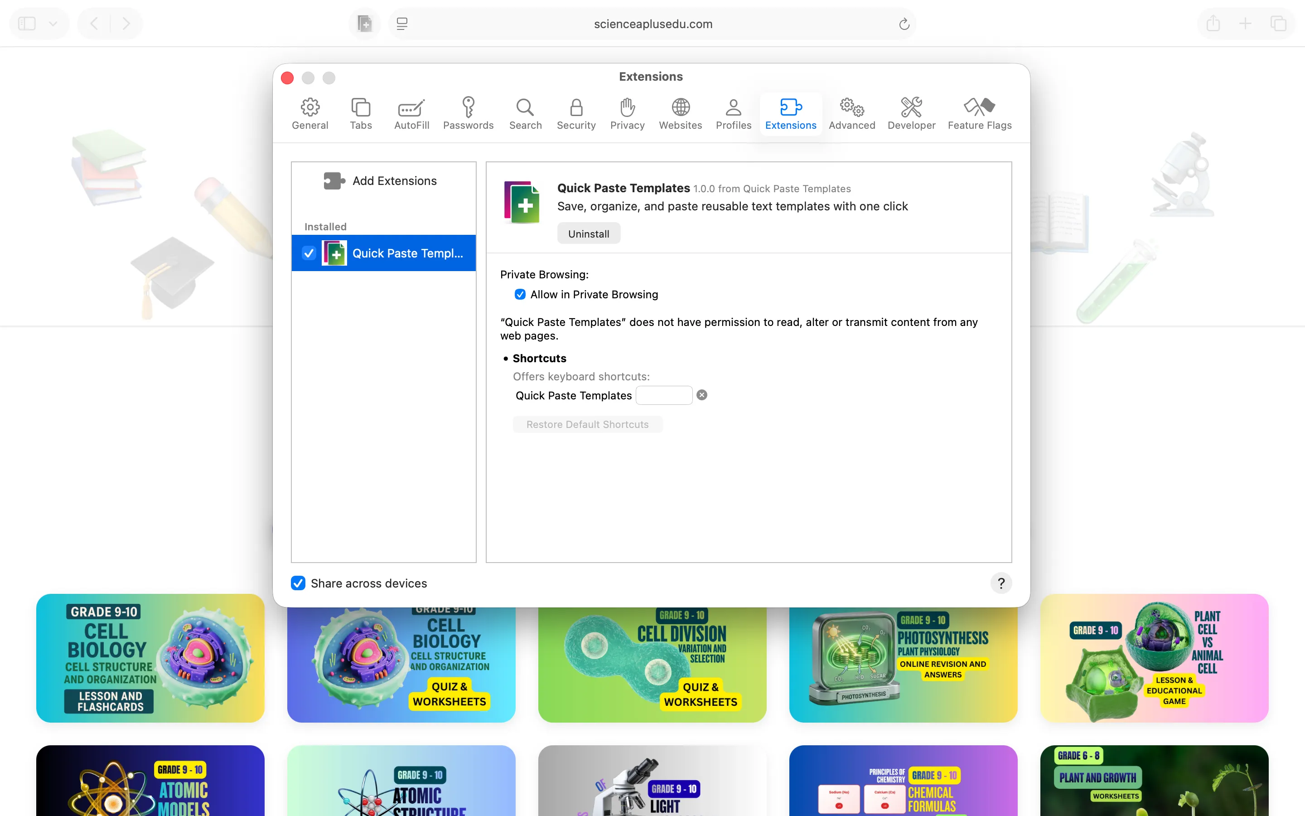Screen dimensions: 1305x816
Task: Toggle Share across devices checkbox
Action: click(298, 583)
